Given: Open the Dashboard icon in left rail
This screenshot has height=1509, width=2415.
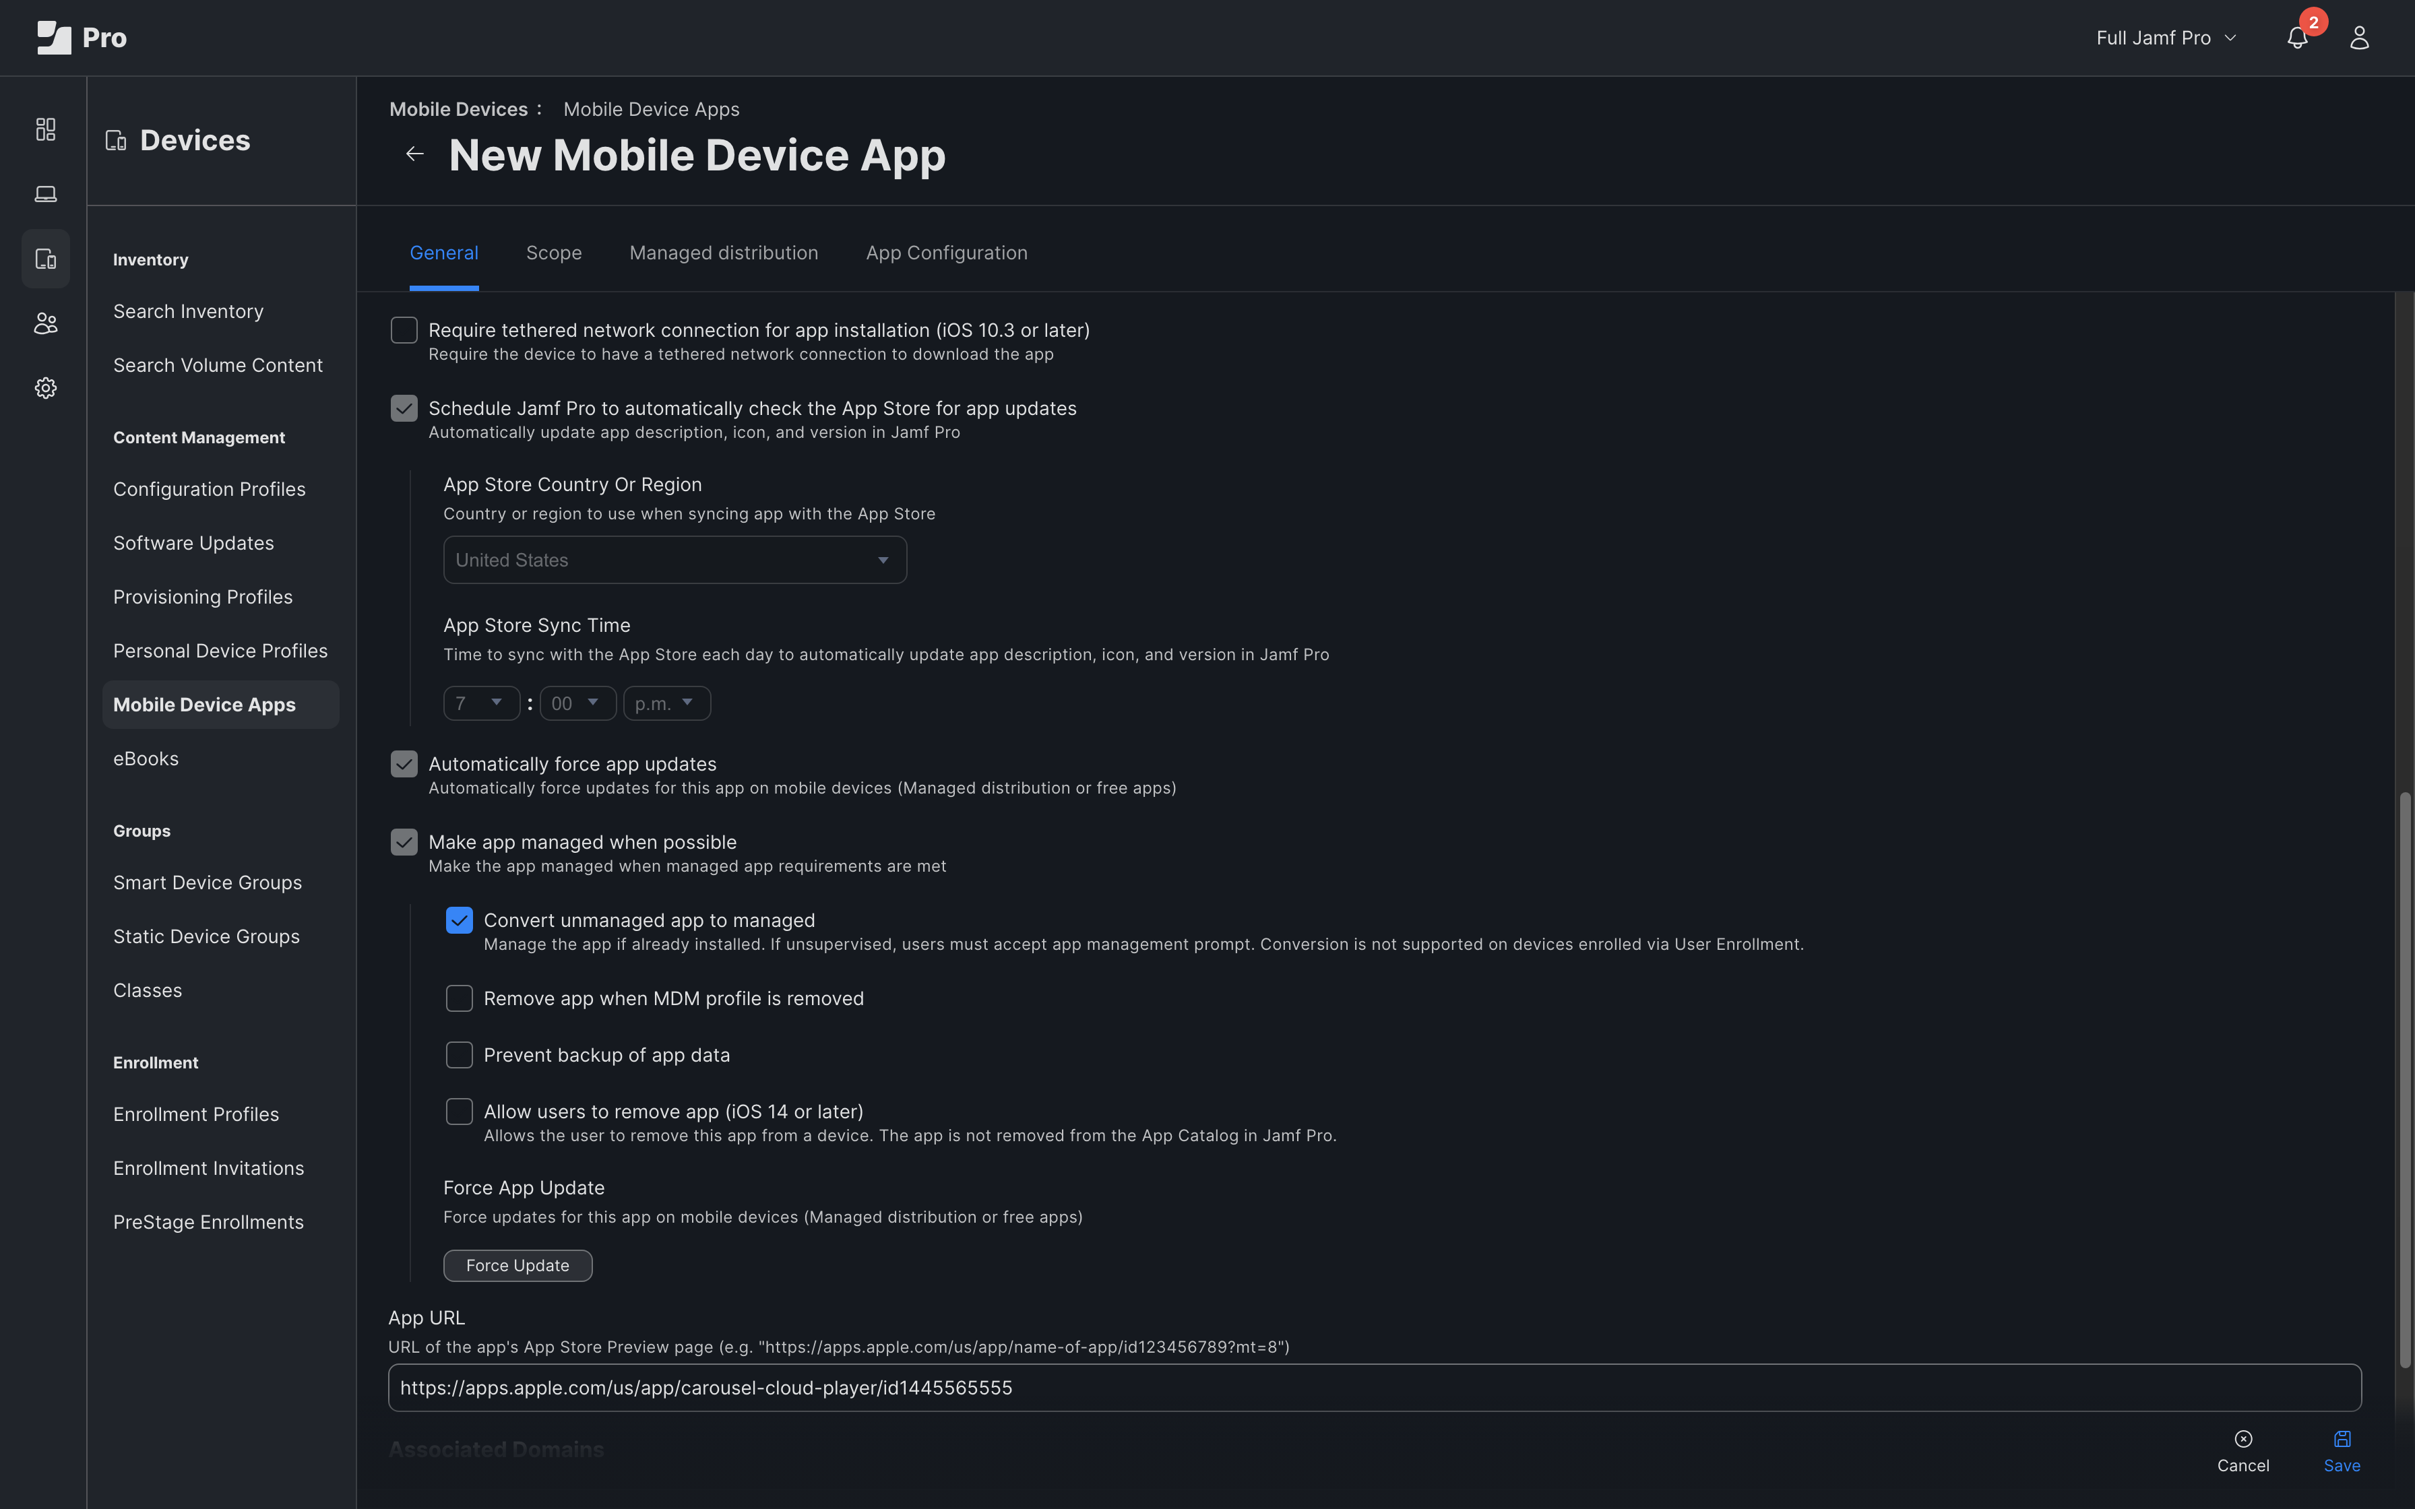Looking at the screenshot, I should (46, 129).
